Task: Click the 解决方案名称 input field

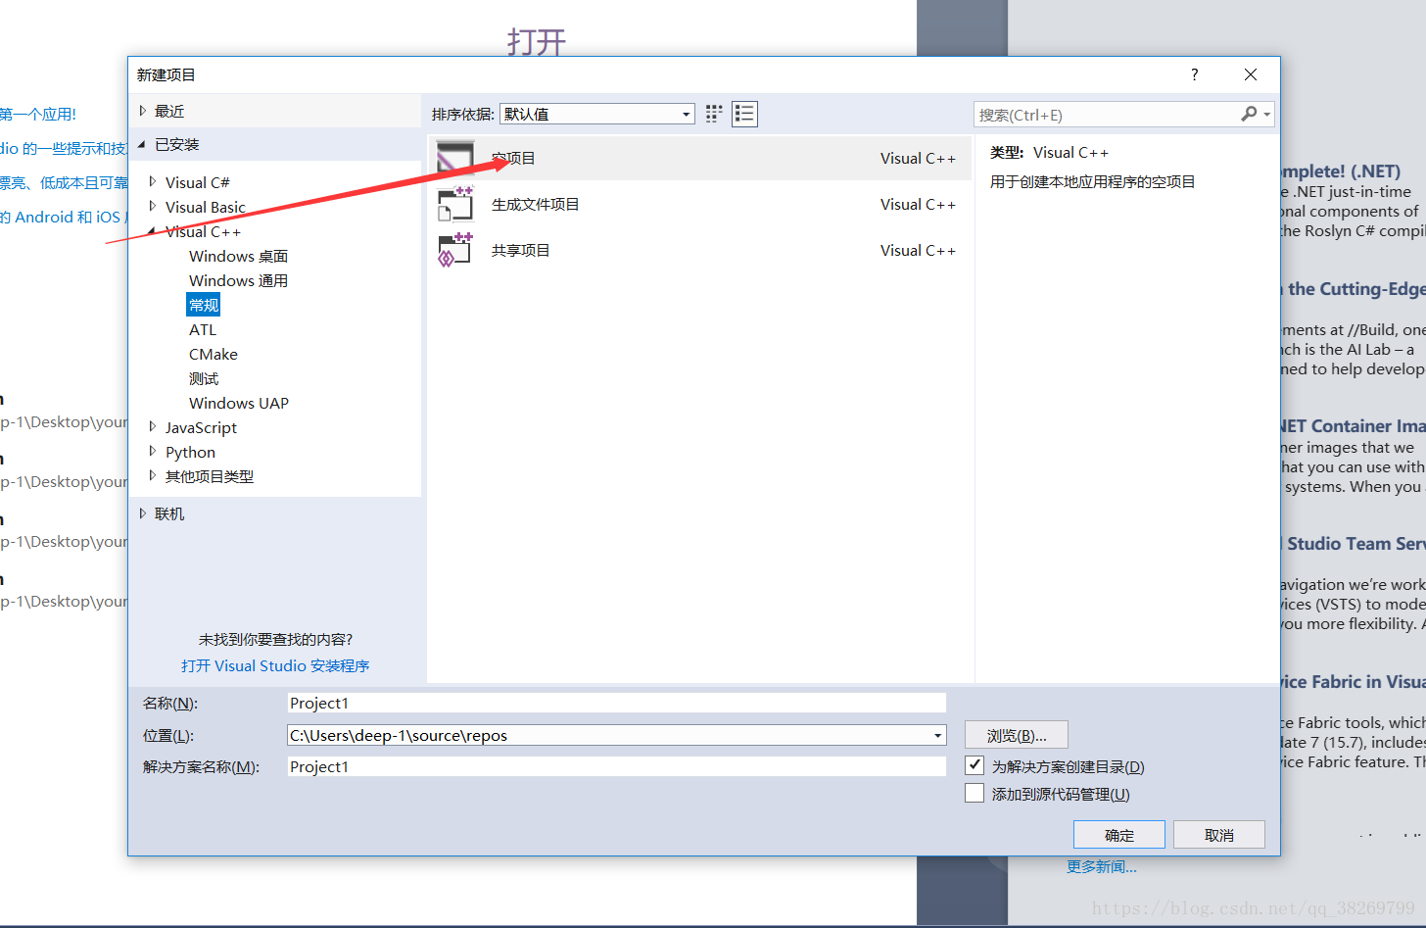Action: 617,766
